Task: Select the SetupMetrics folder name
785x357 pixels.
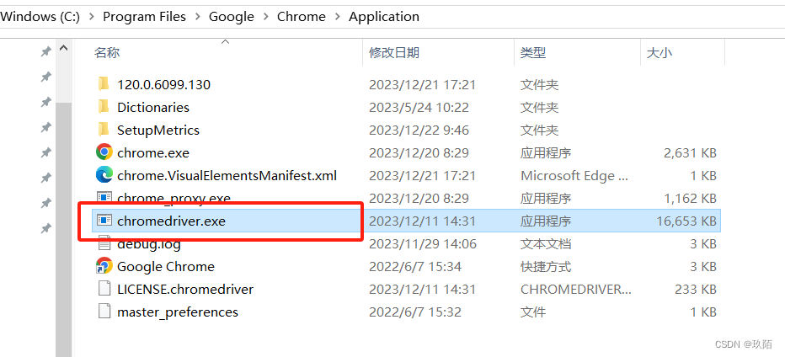Action: pos(158,131)
